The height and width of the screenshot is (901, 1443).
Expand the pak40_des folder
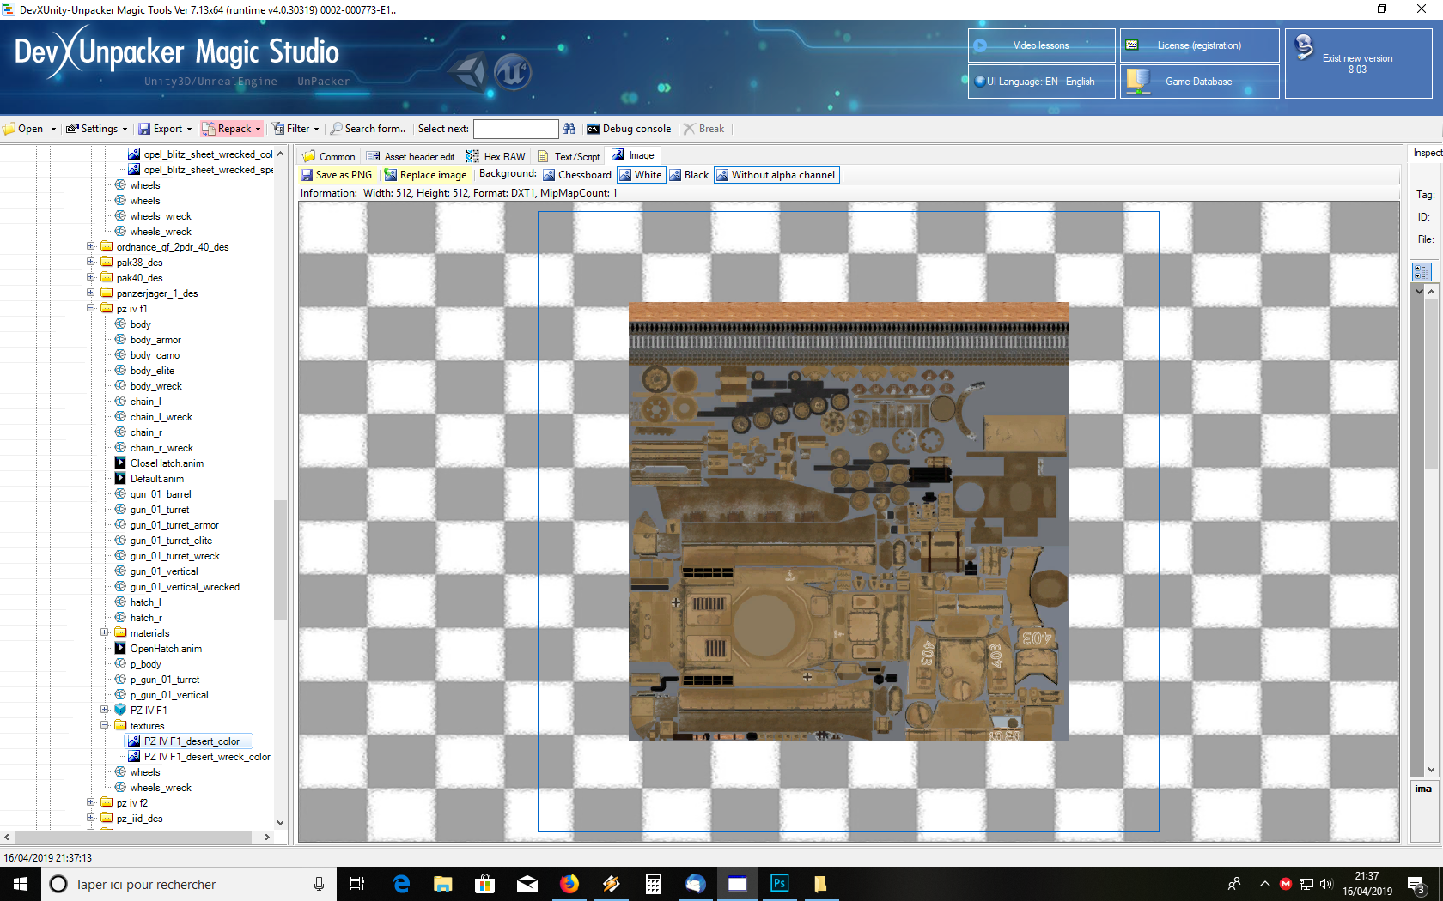click(x=91, y=278)
